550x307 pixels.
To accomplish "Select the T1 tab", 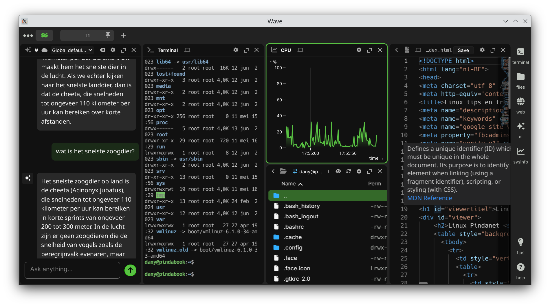I will [87, 35].
